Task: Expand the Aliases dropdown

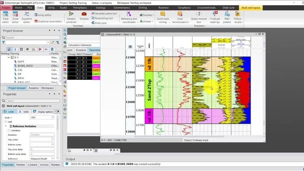Action: pyautogui.click(x=146, y=21)
